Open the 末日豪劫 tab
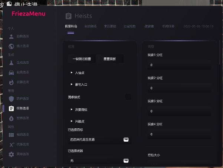This screenshot has width=223, height=168. pyautogui.click(x=110, y=26)
